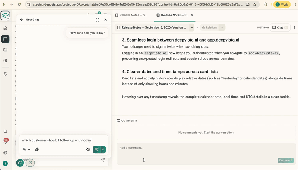This screenshot has height=170, width=298.
Task: Open the browser Extensions puzzle icon
Action: [265, 4]
